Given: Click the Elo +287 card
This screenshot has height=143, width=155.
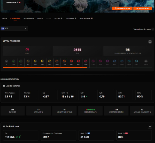Looking at the screenshot, I should (49, 95).
